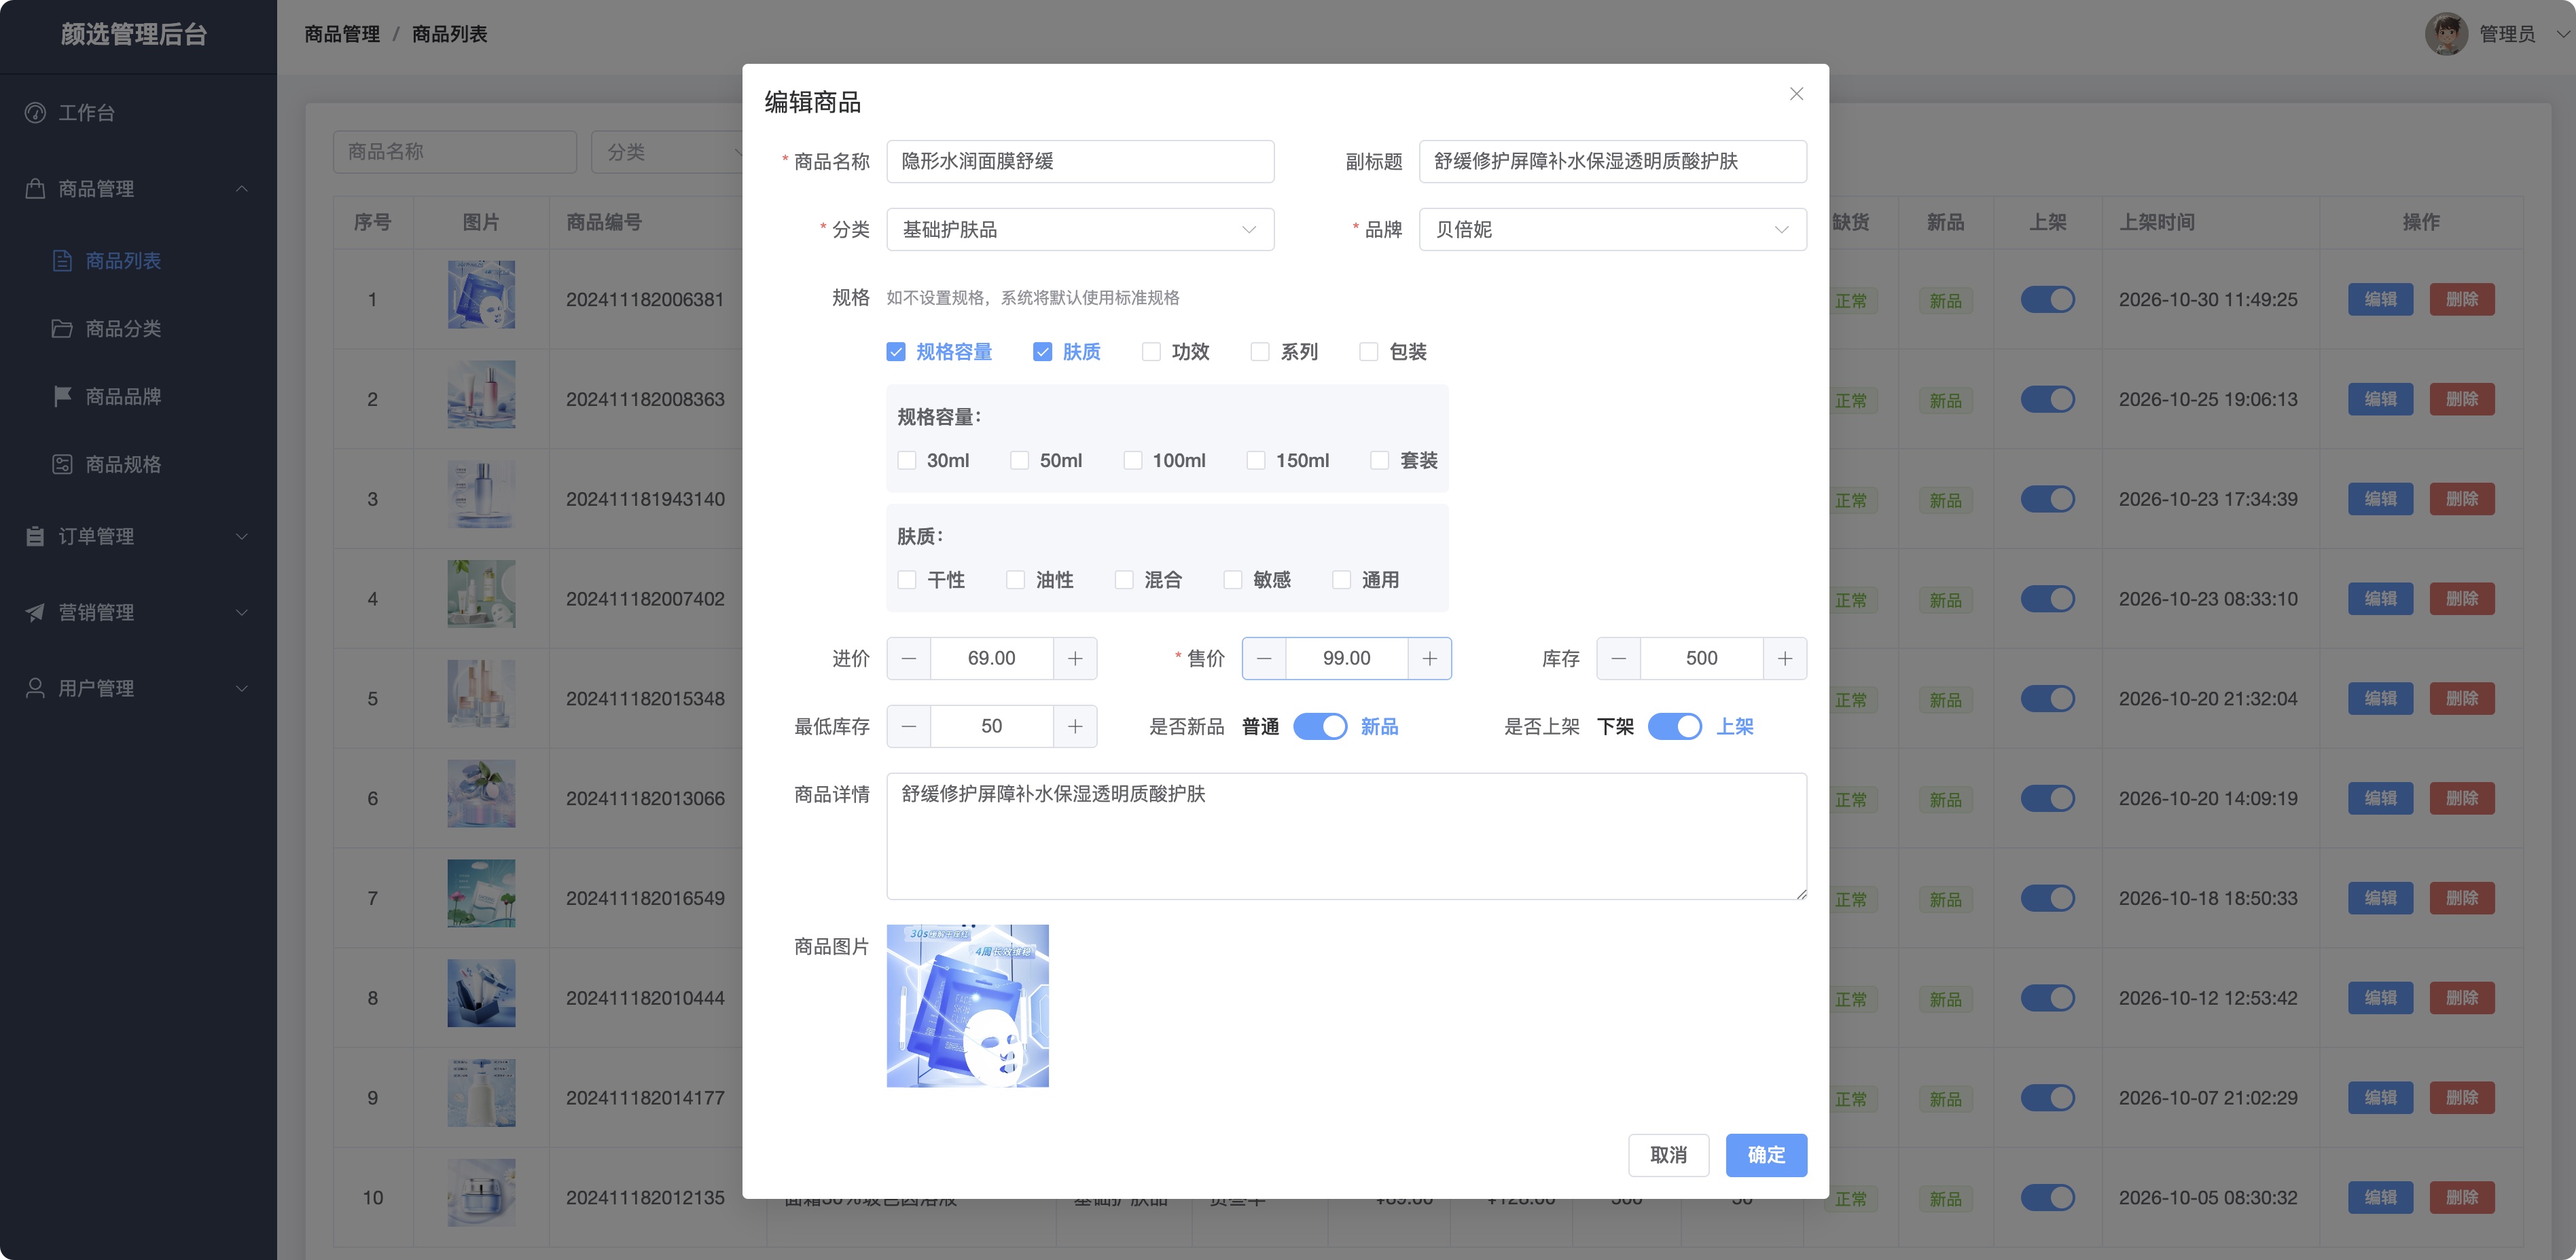Viewport: 2576px width, 1260px height.
Task: Decrease 进价 with minus button
Action: (x=909, y=659)
